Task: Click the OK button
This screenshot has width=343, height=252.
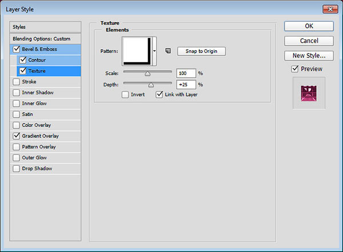Action: pyautogui.click(x=309, y=26)
